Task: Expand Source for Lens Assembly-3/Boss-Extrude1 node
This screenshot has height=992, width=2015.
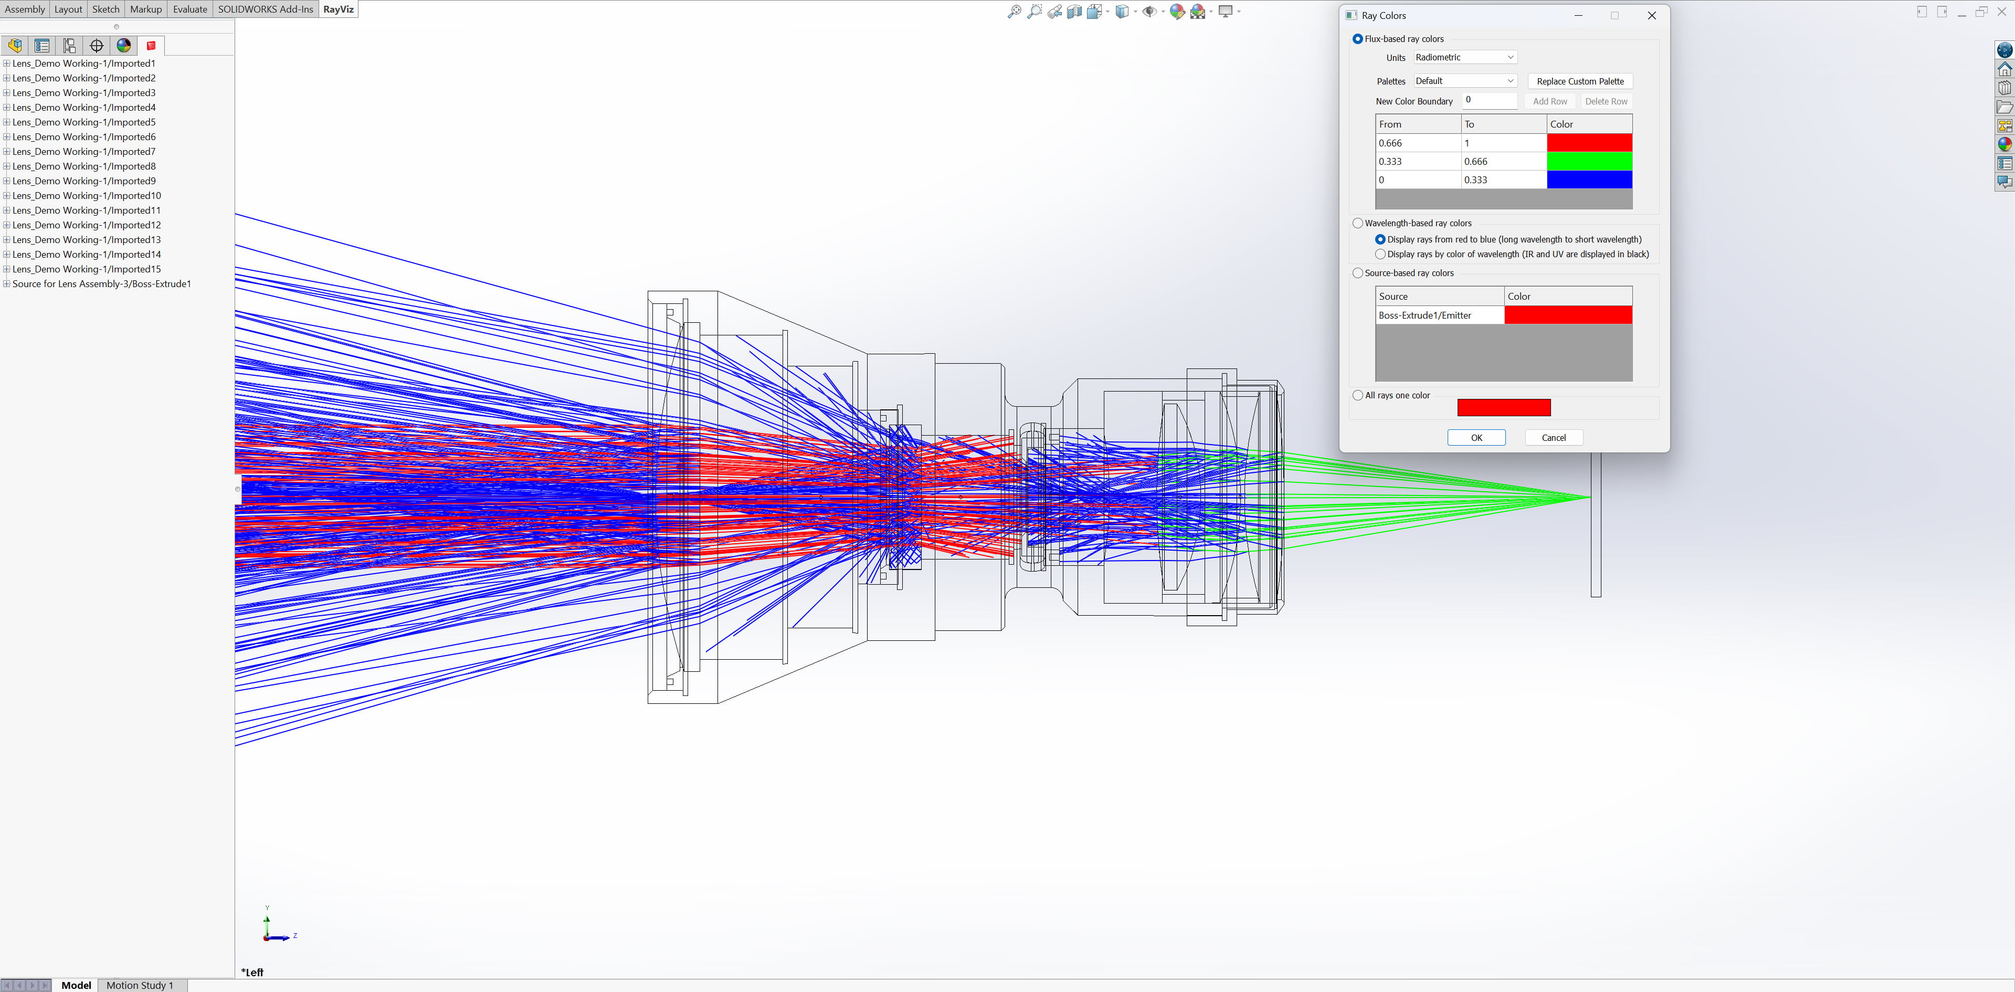Action: (x=6, y=284)
